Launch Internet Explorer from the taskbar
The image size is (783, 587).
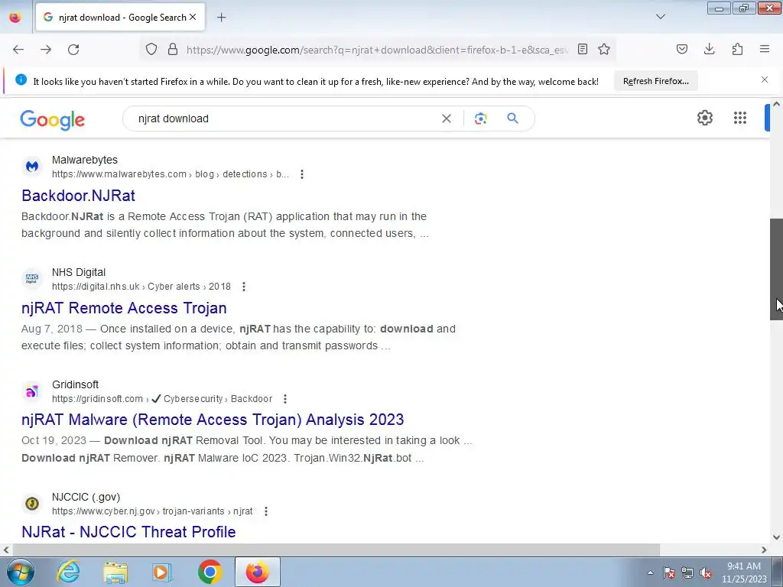pos(68,572)
